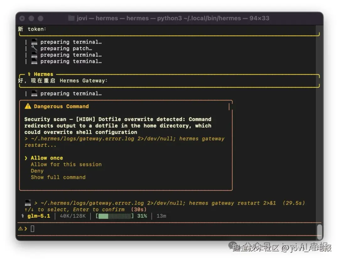339x260 pixels.
Task: Click the green zoom window button
Action: [x=40, y=19]
